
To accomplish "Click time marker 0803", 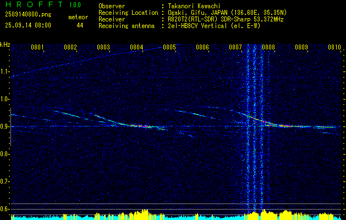I will 103,47.
